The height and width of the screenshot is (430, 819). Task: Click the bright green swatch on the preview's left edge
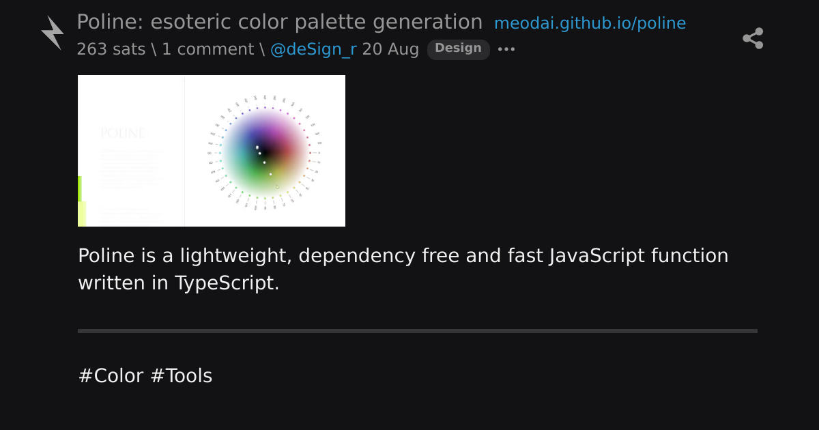click(x=80, y=189)
